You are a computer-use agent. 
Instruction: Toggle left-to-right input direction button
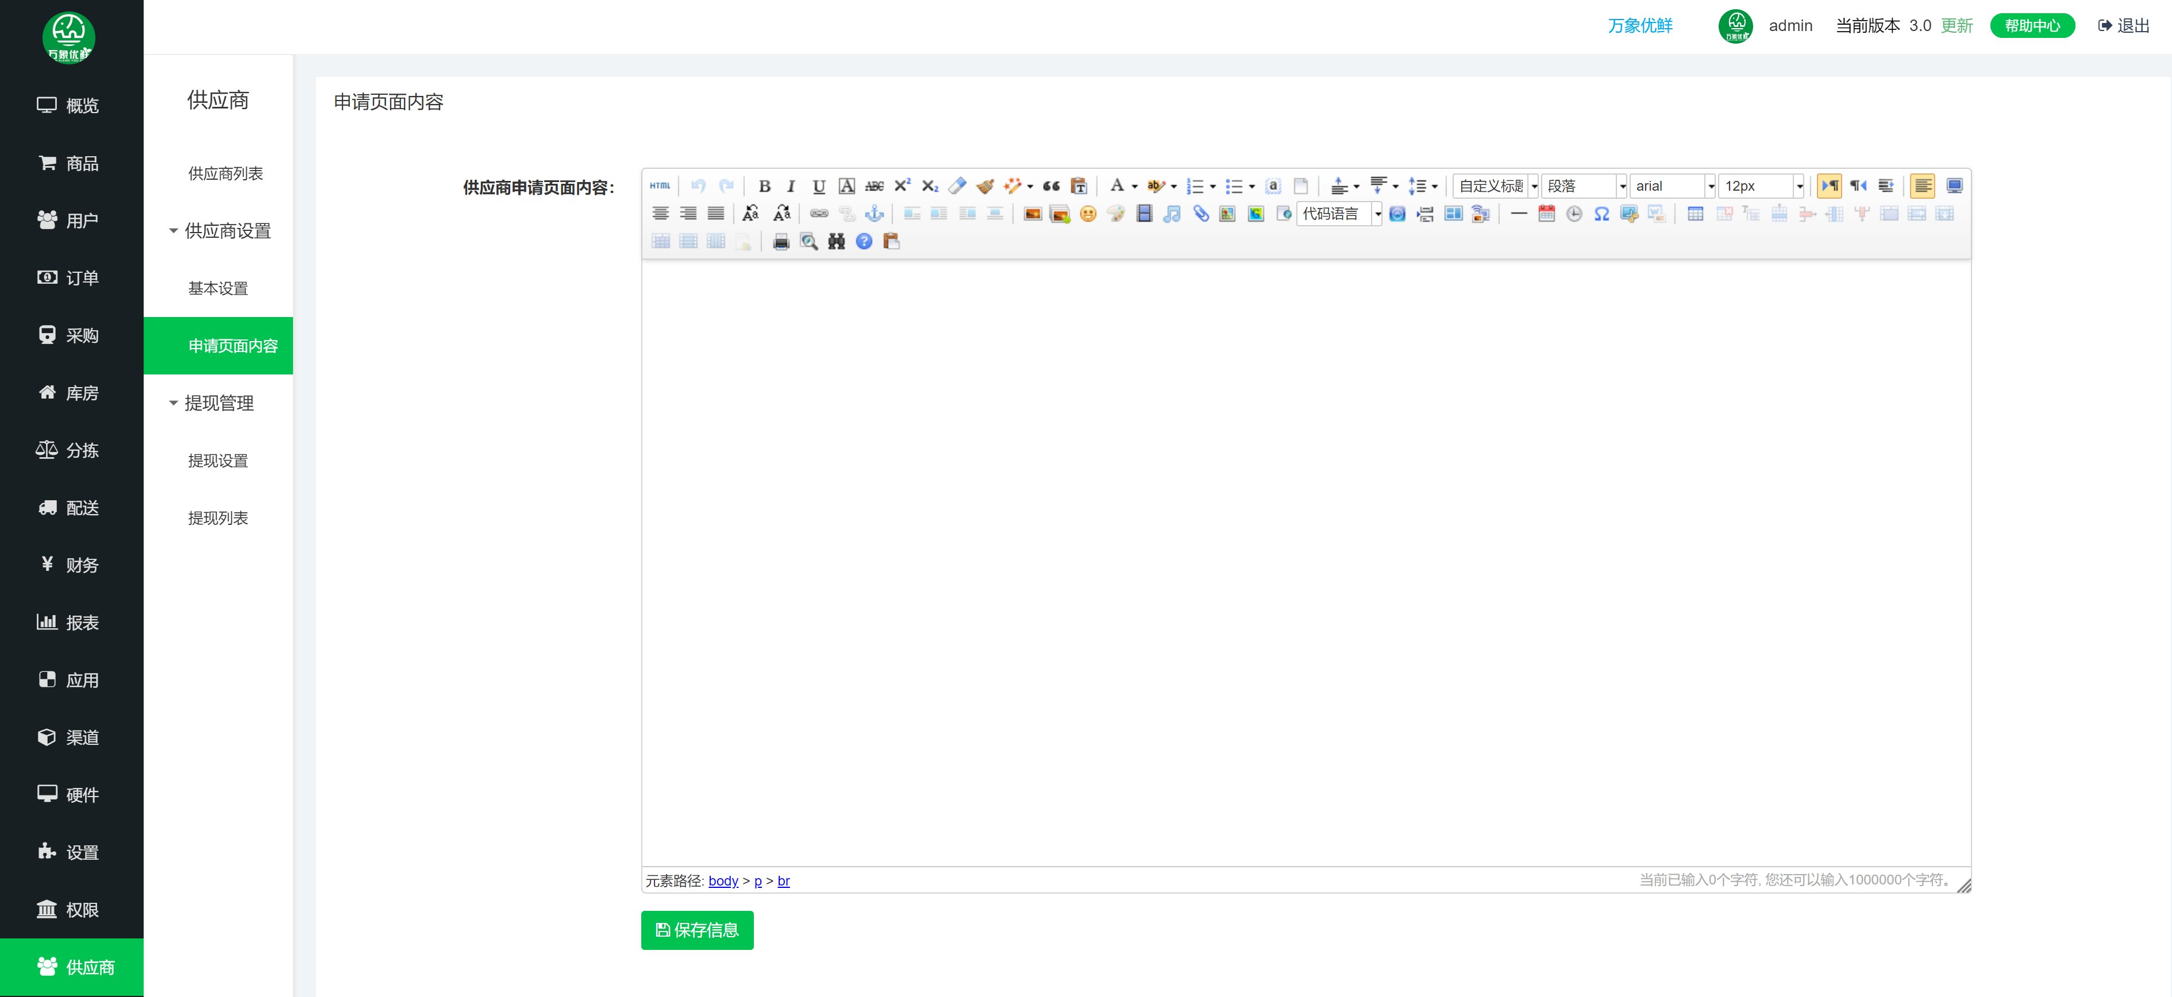coord(1829,186)
